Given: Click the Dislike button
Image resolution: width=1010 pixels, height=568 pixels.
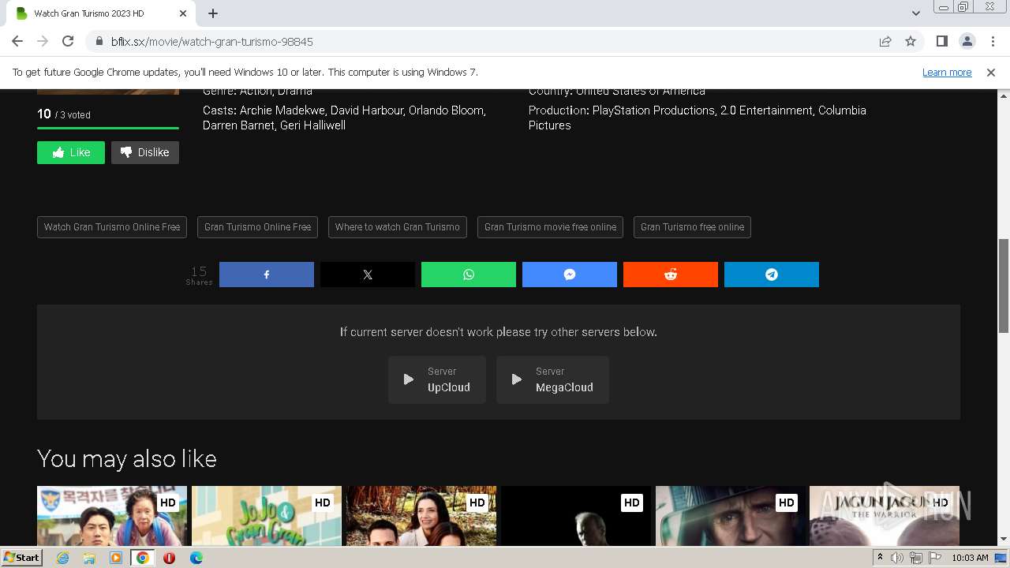Looking at the screenshot, I should (x=145, y=152).
